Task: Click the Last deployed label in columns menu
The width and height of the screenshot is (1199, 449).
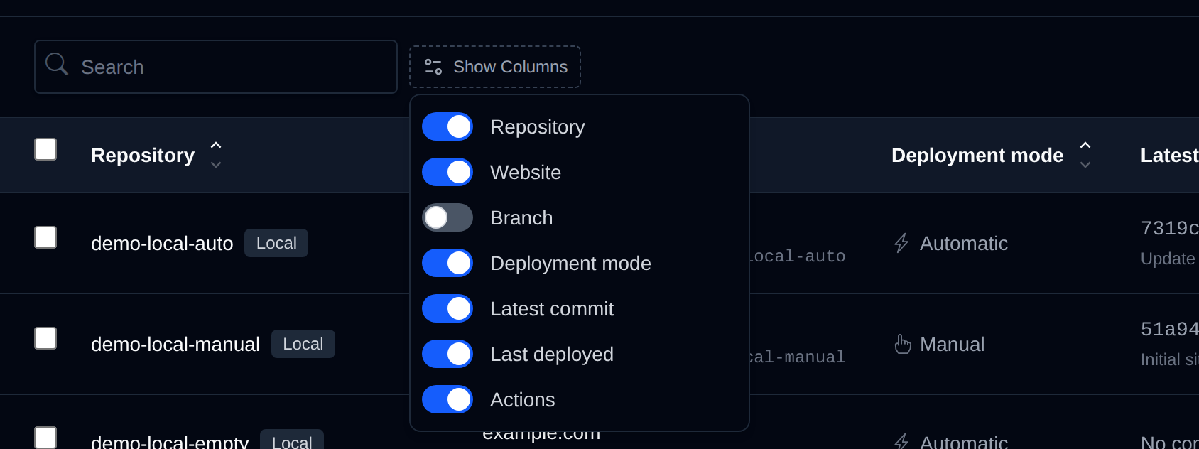Action: 552,354
